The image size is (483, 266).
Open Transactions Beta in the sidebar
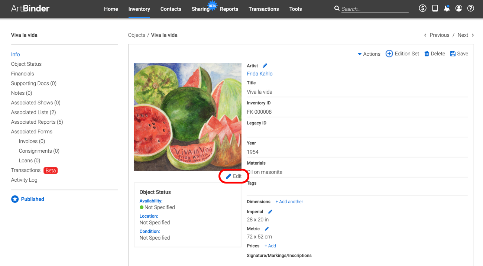point(34,170)
